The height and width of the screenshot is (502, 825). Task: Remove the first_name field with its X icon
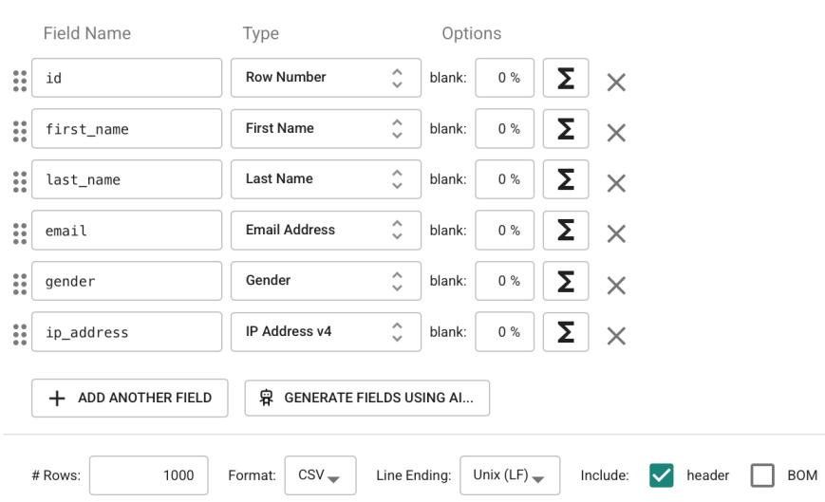click(x=616, y=133)
